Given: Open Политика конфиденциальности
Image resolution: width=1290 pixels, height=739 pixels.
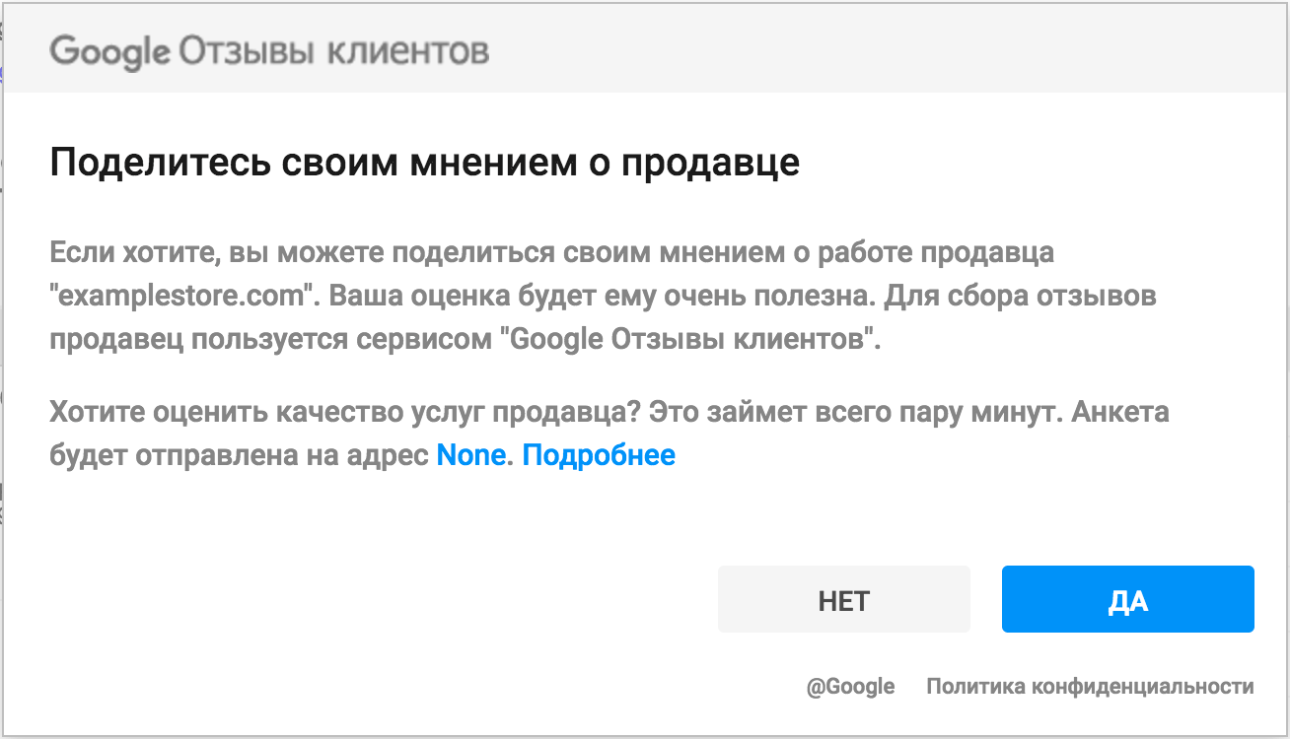Looking at the screenshot, I should click(x=1089, y=687).
